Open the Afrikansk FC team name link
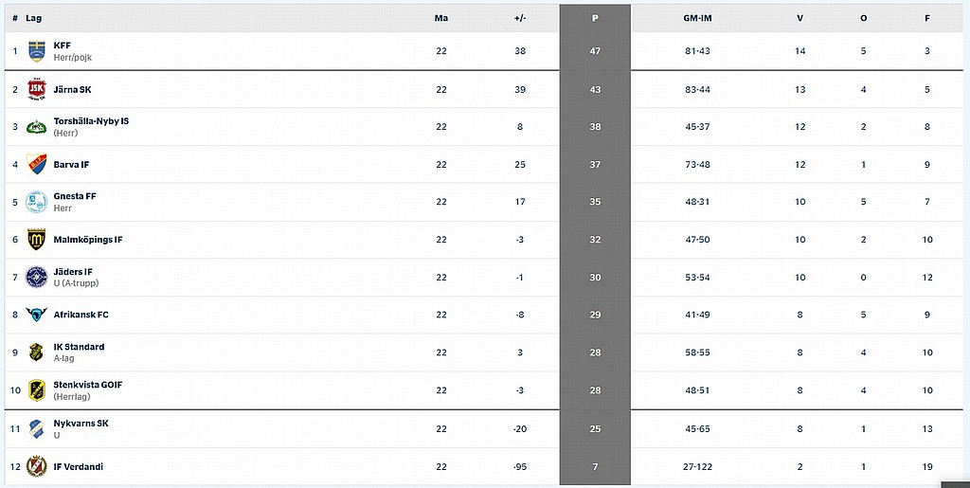Image resolution: width=970 pixels, height=488 pixels. 81,315
